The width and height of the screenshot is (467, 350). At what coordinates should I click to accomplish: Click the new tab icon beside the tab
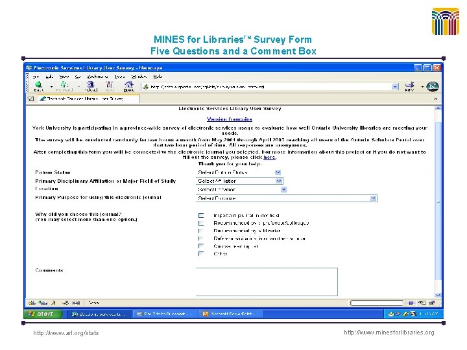coord(30,99)
